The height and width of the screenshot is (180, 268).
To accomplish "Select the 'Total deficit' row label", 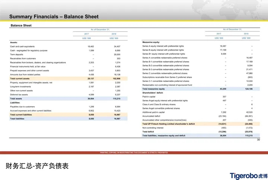I will (148, 132).
